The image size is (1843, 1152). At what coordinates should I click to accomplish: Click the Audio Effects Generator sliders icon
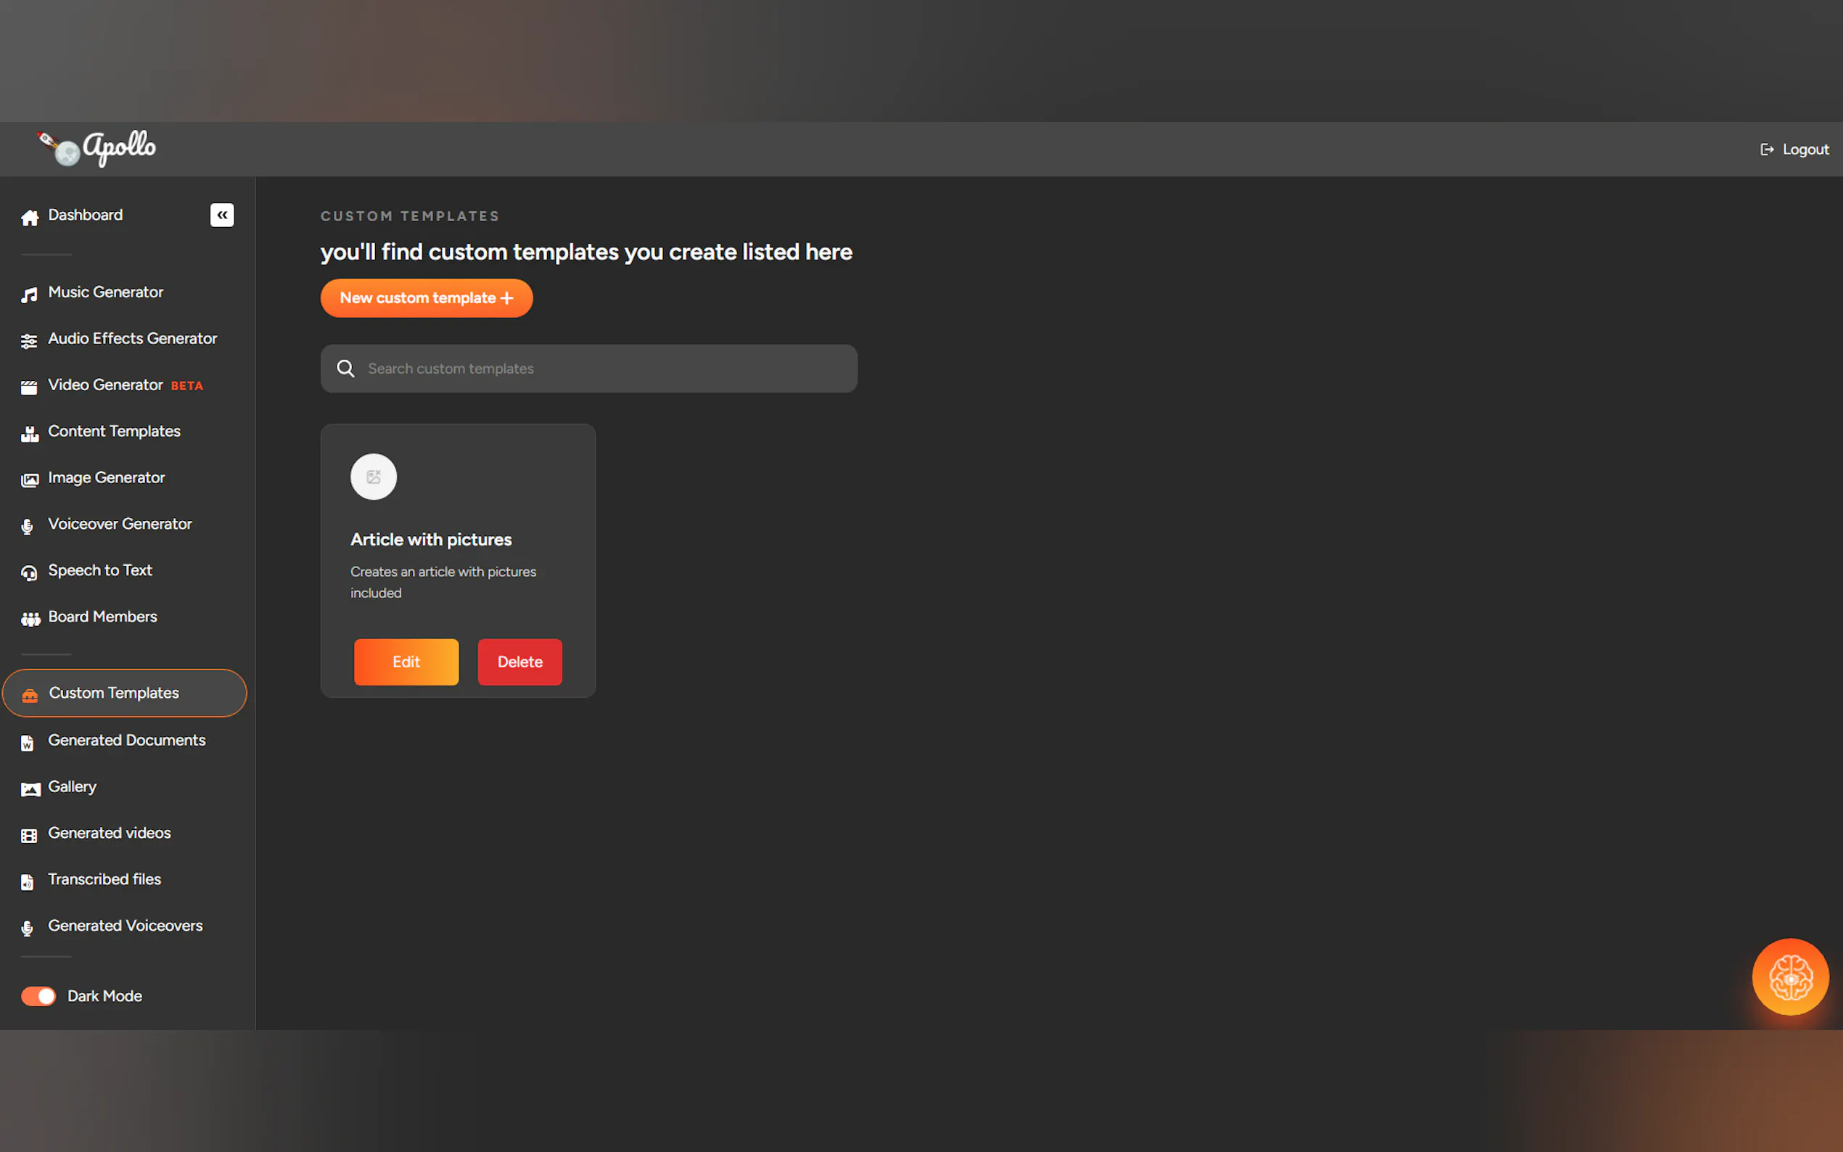(29, 340)
